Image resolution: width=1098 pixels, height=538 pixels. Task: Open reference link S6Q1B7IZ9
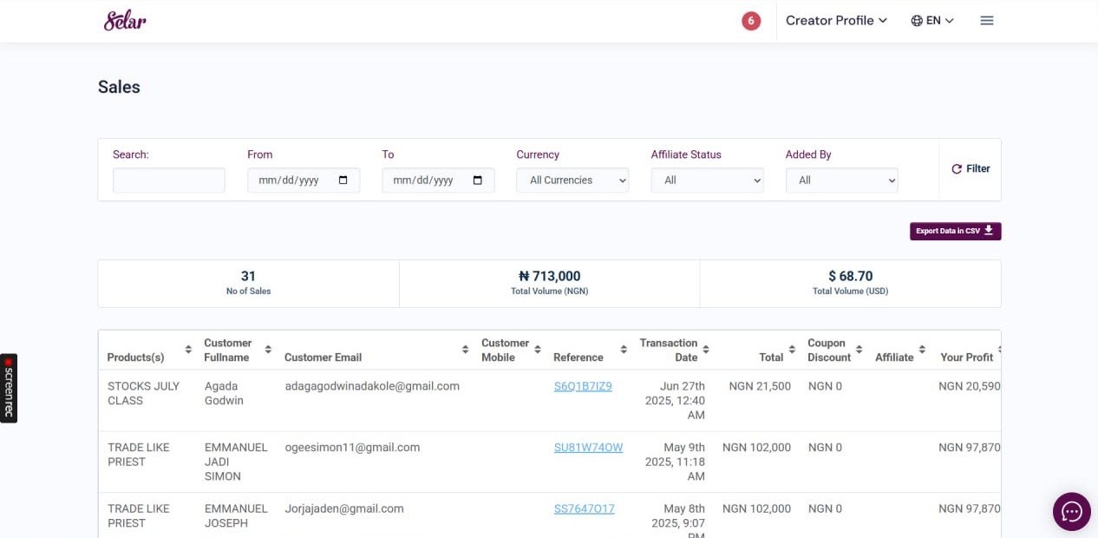point(583,386)
